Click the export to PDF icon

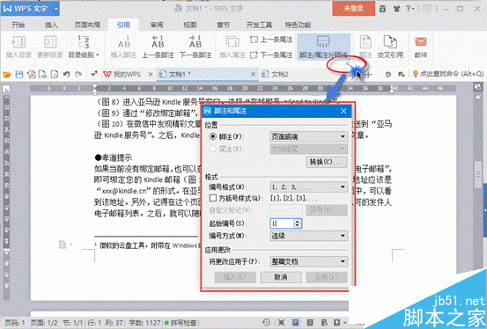click(31, 75)
